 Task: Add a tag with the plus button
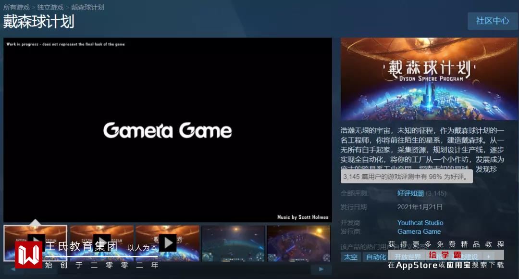click(x=489, y=257)
